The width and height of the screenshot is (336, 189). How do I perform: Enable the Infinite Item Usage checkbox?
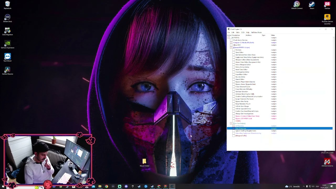(x=234, y=106)
